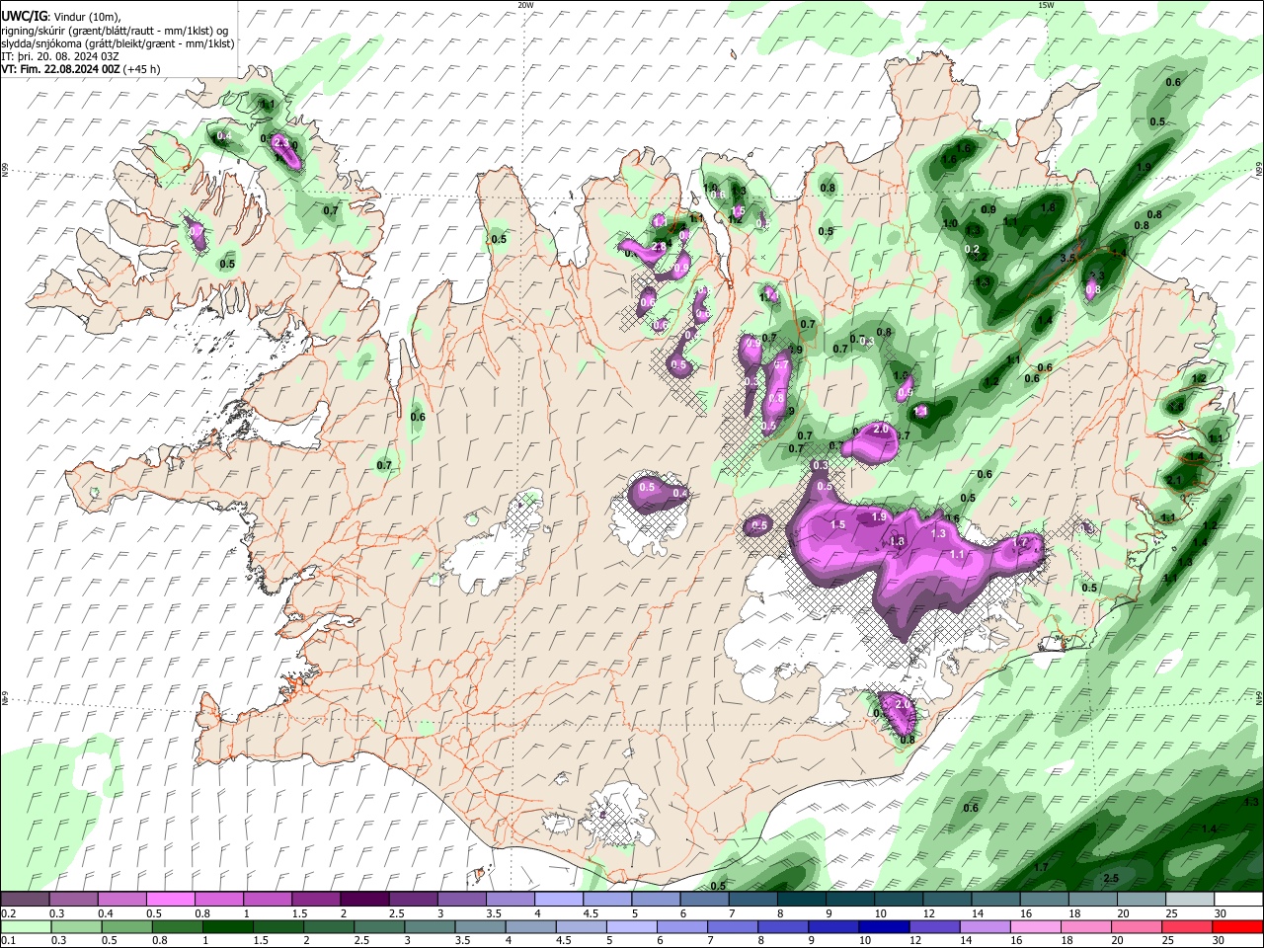Click snow legend swatch between 0.2 and 0.3
Viewport: 1264px width, 948px height.
(x=25, y=900)
